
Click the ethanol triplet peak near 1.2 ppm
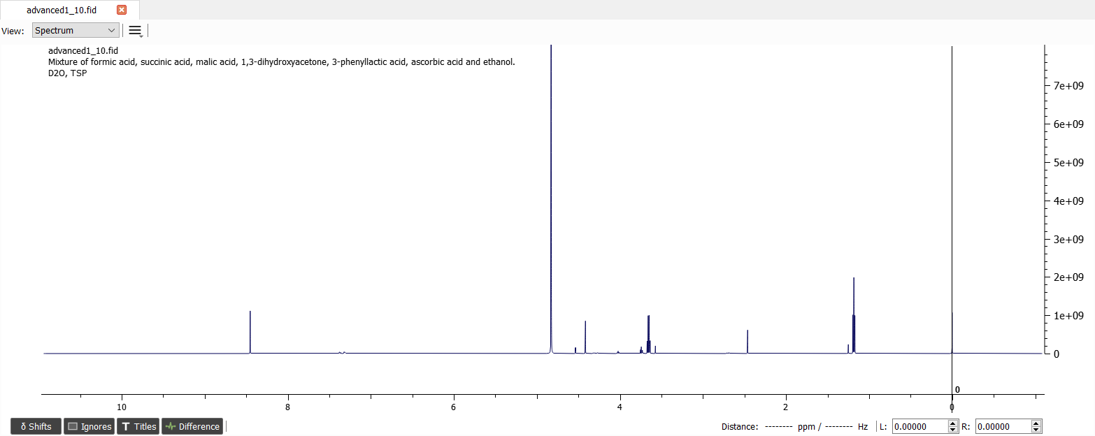[x=854, y=316]
